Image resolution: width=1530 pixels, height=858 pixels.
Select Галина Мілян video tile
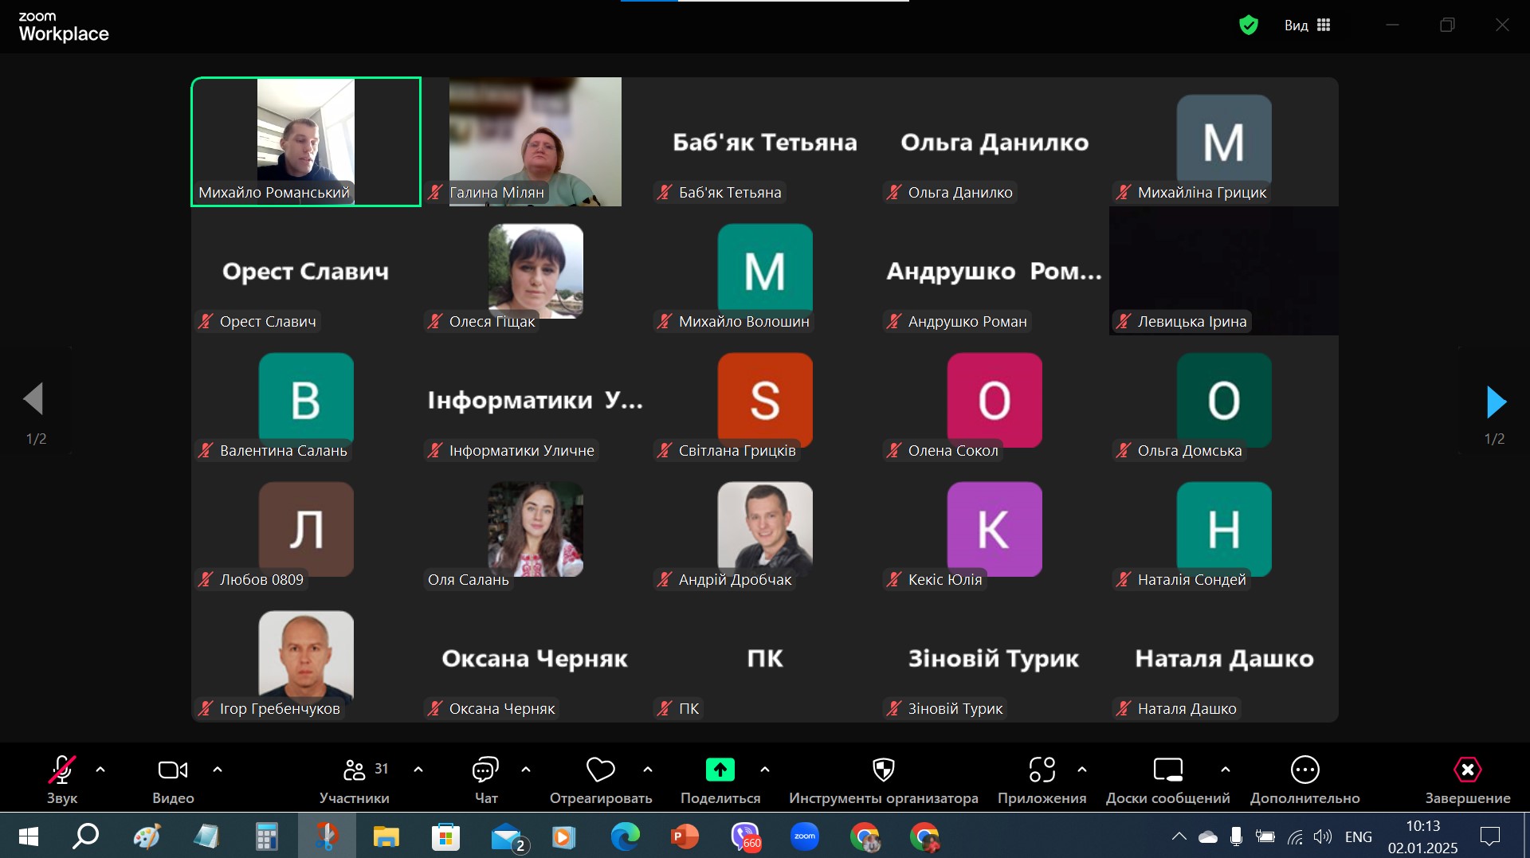pyautogui.click(x=535, y=142)
